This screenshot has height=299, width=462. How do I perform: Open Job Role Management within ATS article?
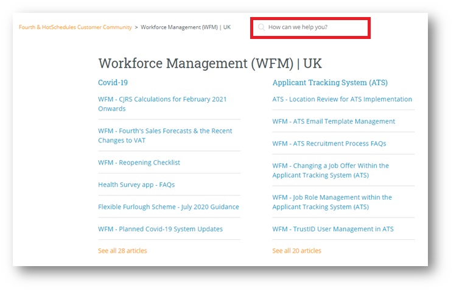(x=332, y=202)
